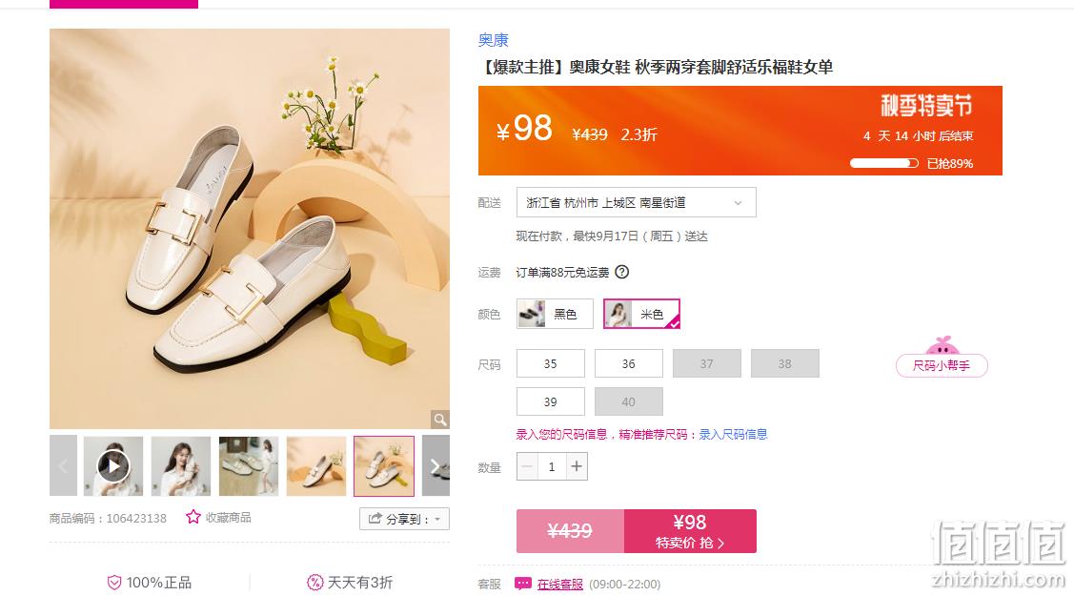Select the black (黑色) color option
This screenshot has height=596, width=1074.
tap(555, 314)
